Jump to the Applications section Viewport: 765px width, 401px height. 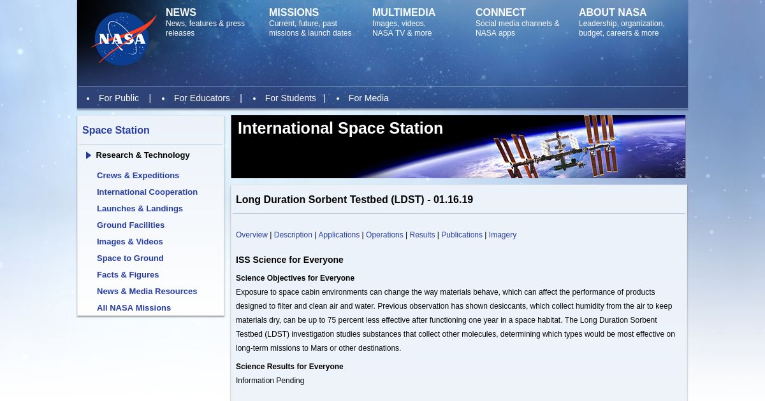point(339,235)
